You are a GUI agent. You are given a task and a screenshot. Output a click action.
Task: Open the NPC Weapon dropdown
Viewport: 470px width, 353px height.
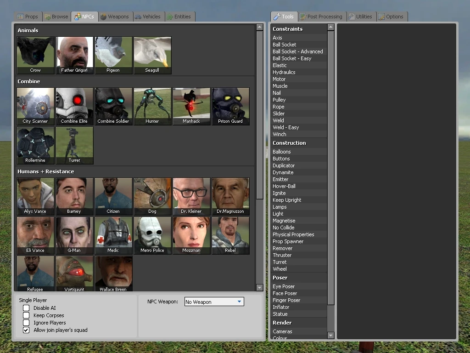coord(214,302)
